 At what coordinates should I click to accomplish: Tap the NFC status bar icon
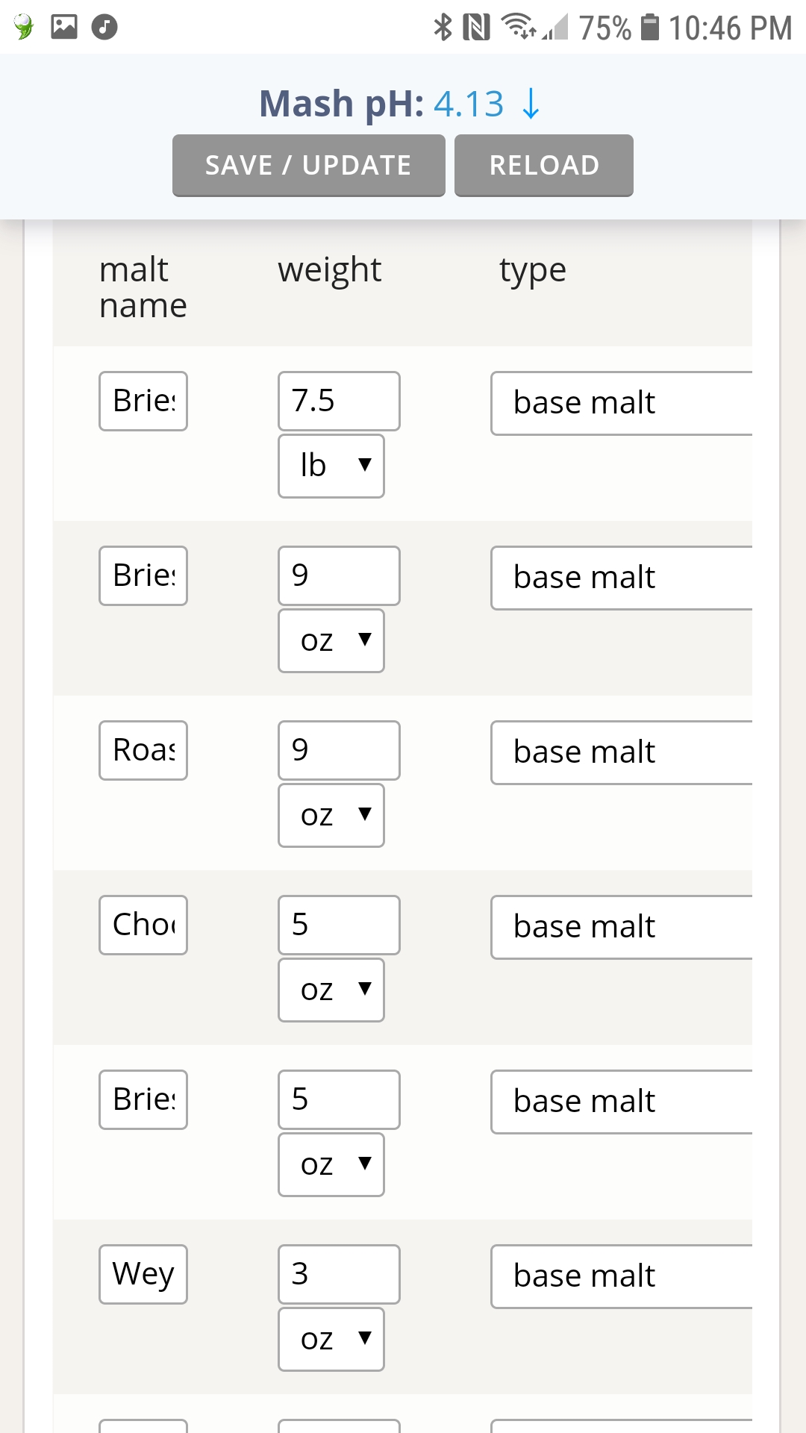click(476, 28)
